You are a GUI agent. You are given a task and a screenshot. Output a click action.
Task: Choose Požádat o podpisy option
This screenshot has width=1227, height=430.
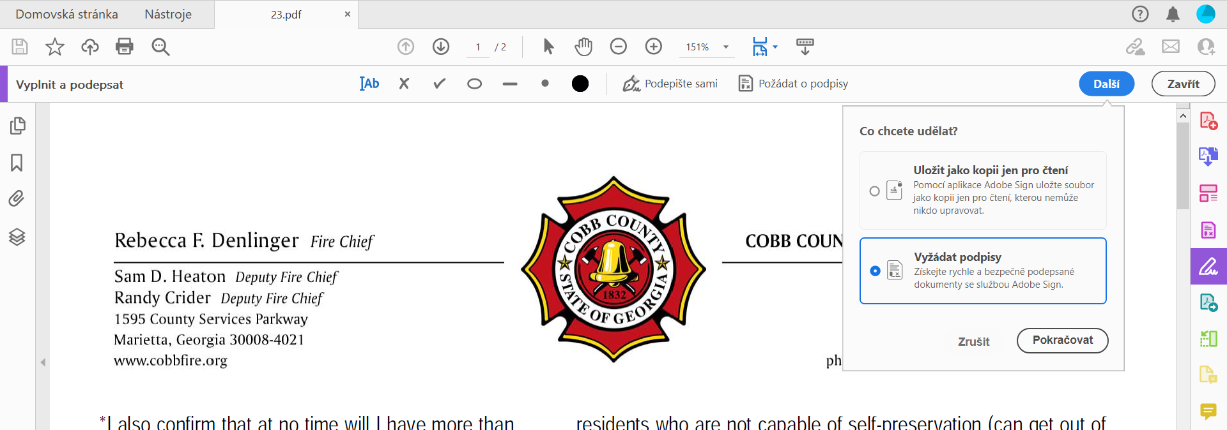pyautogui.click(x=793, y=84)
